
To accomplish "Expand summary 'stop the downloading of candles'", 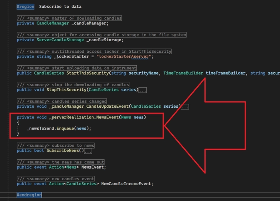I will point(73,84).
